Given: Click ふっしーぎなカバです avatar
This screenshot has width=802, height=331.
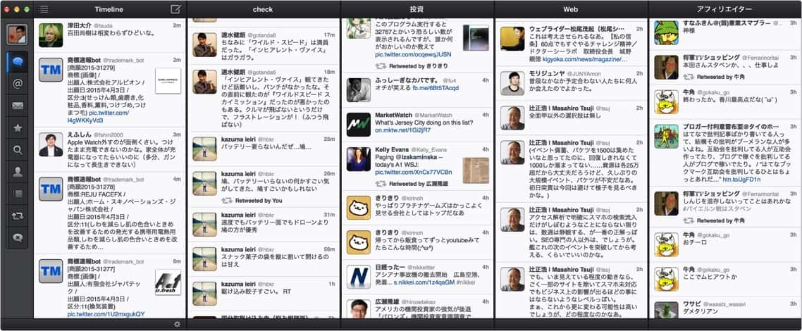Looking at the screenshot, I should pos(359,90).
